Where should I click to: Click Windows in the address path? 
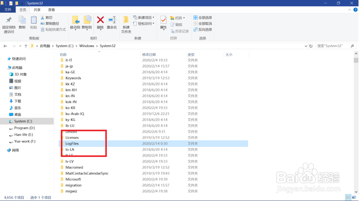pyautogui.click(x=86, y=46)
